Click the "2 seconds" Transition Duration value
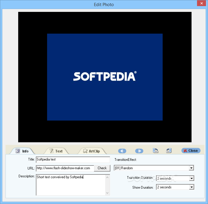 click(164, 178)
